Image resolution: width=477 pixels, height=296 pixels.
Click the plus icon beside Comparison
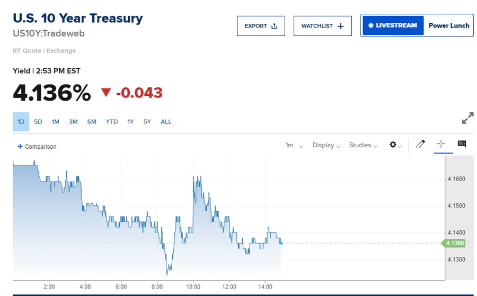[x=20, y=146]
